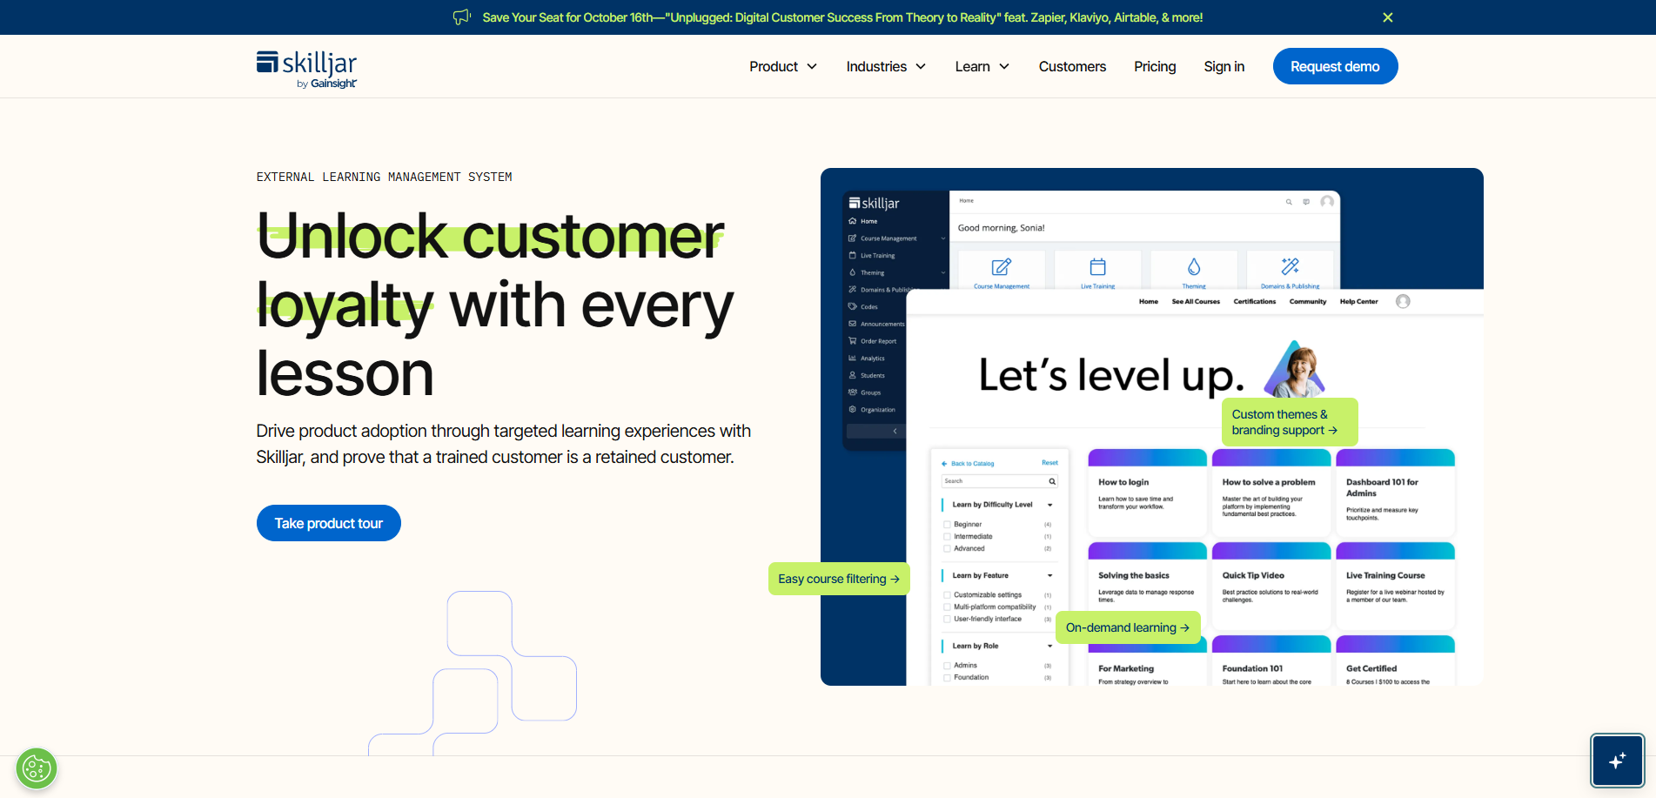Collapse the preview sidebar with the arrow
This screenshot has width=1656, height=798.
[895, 431]
